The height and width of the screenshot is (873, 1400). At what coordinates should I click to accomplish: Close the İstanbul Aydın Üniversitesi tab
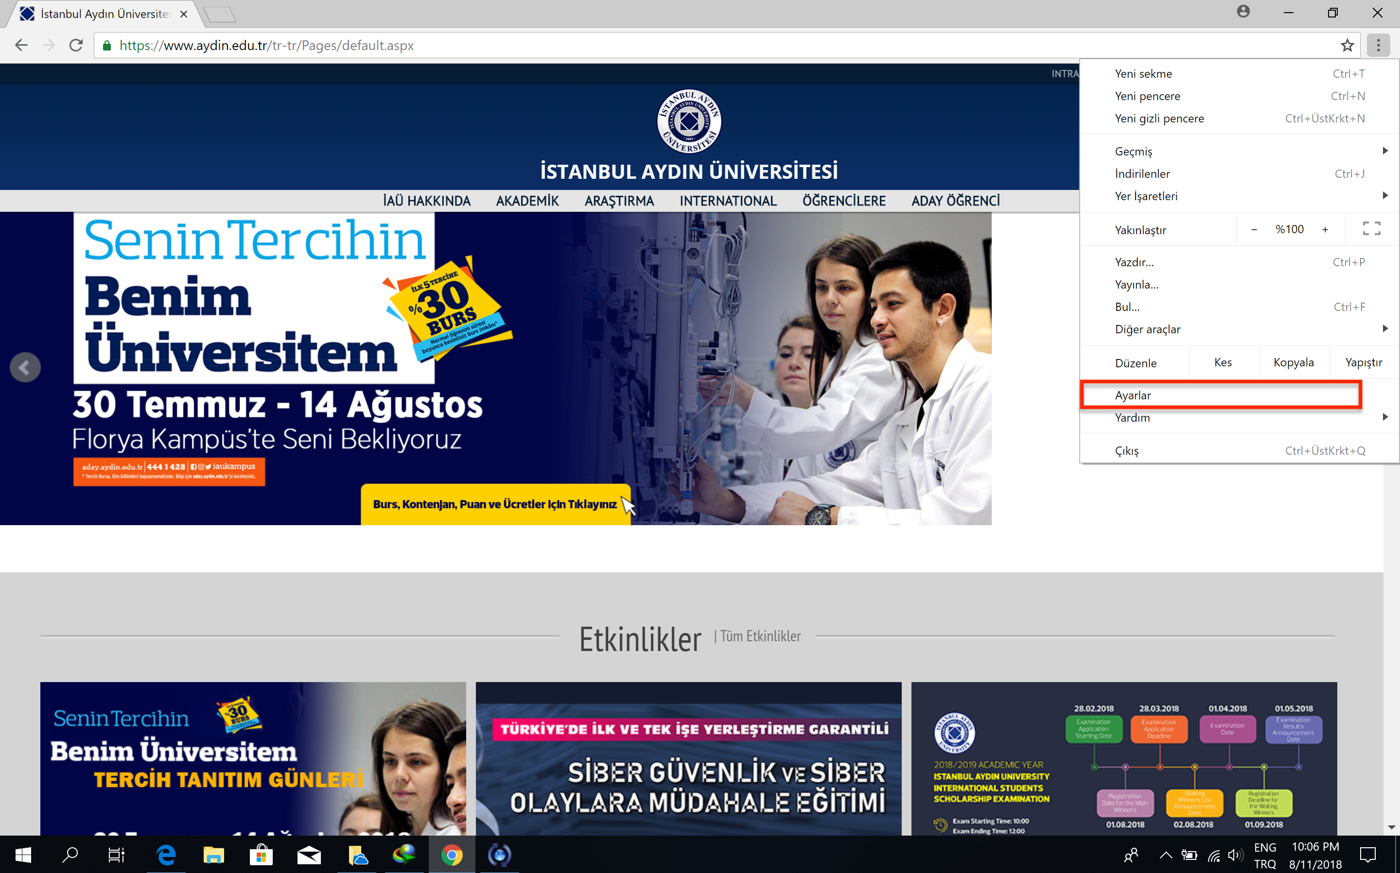184,14
